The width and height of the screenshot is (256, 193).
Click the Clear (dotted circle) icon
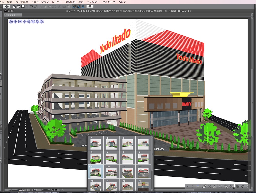click(x=41, y=7)
